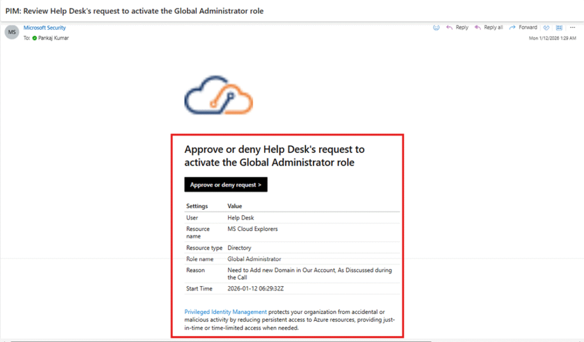Open the Microsoft Security sender contact
This screenshot has width=584, height=342.
point(44,28)
